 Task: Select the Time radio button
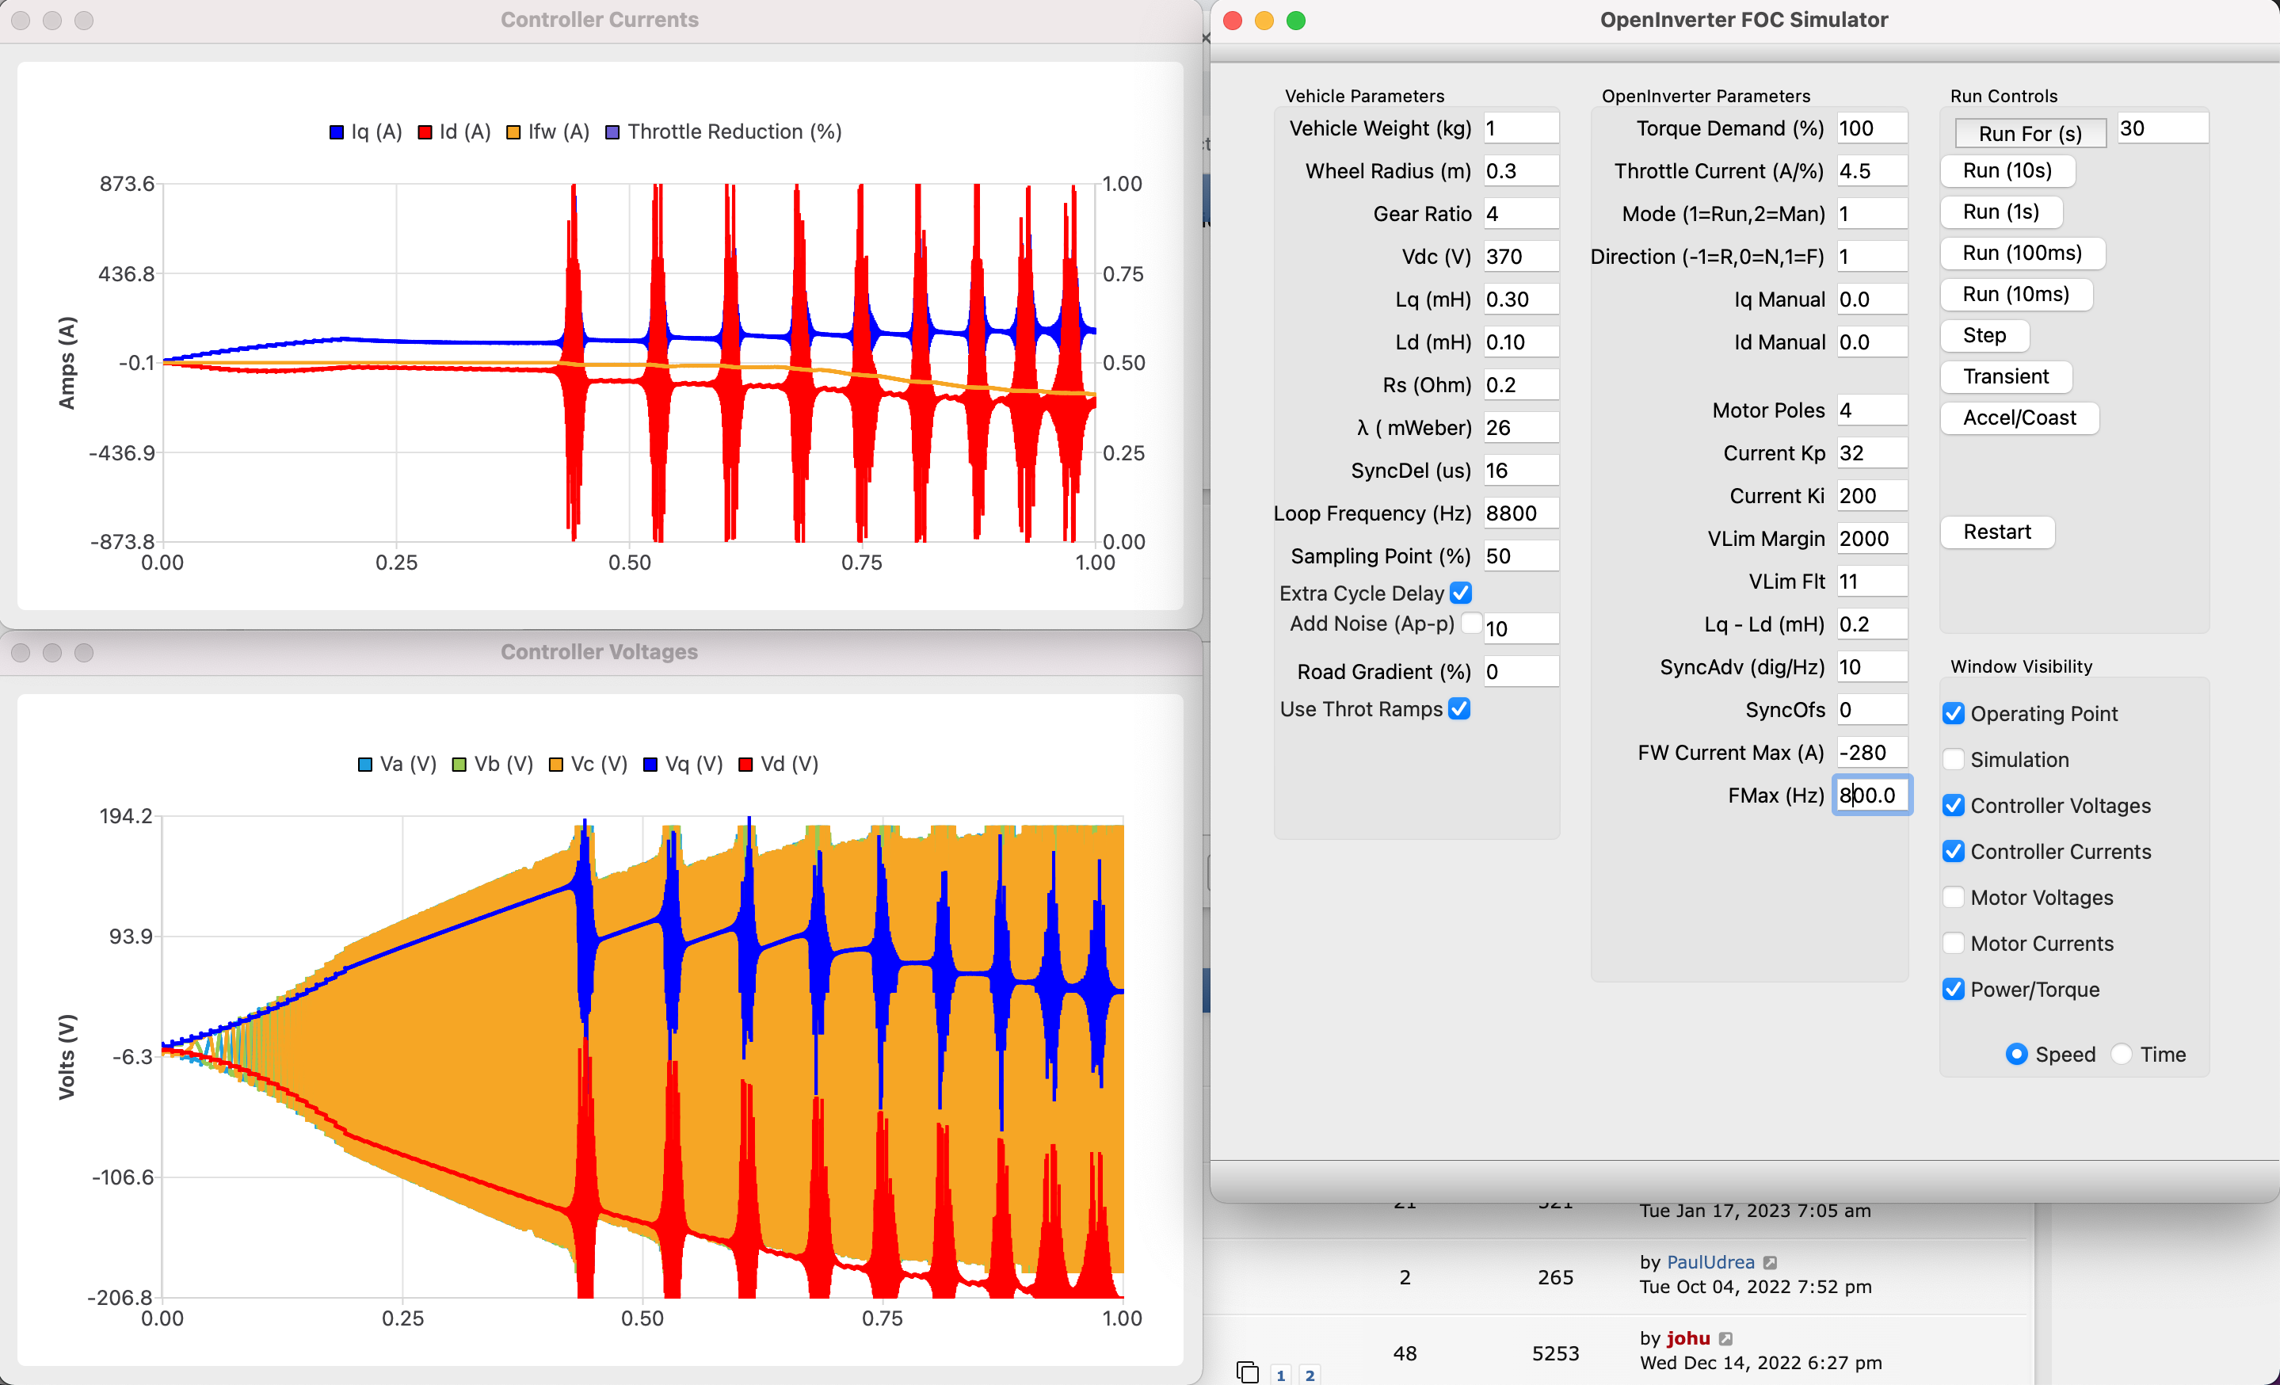coord(2122,1055)
